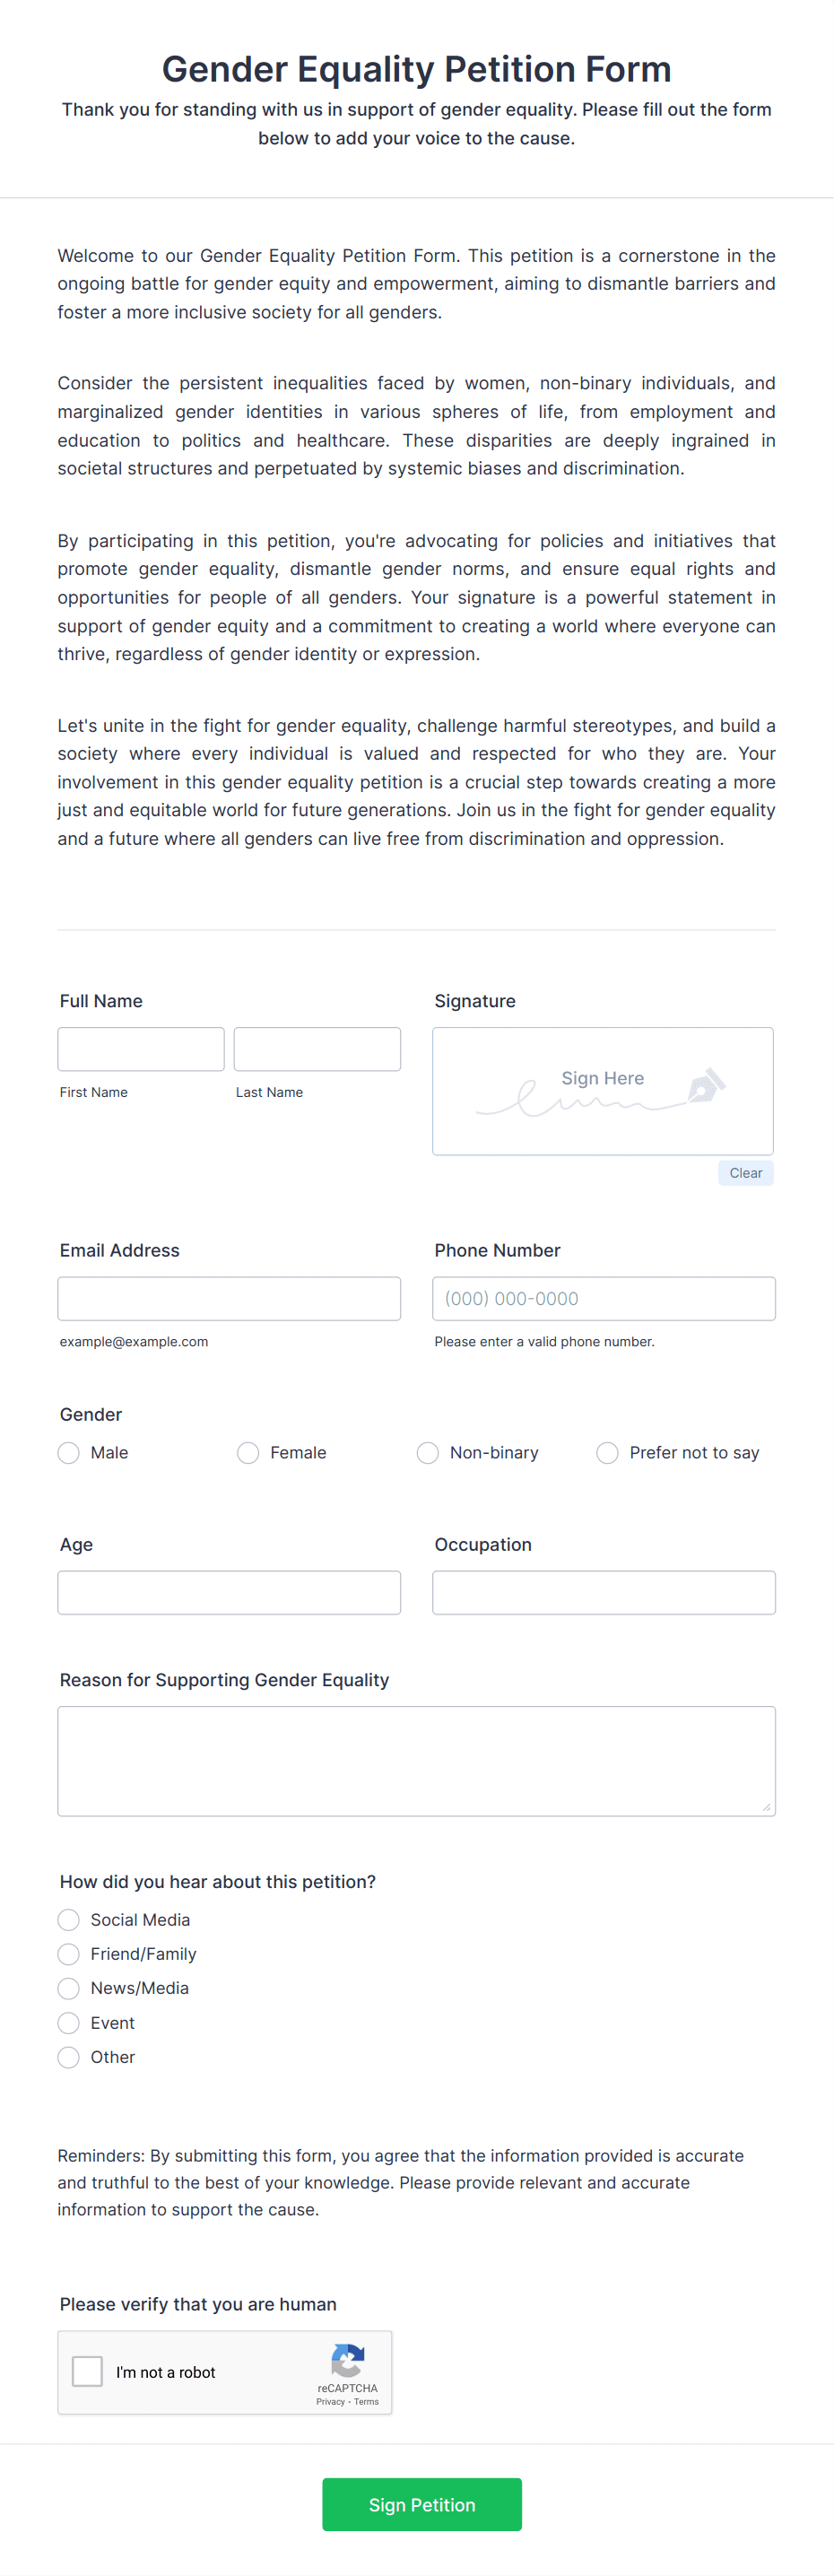Select Friend/Family as how you heard
Image resolution: width=834 pixels, height=2576 pixels.
pos(68,1953)
